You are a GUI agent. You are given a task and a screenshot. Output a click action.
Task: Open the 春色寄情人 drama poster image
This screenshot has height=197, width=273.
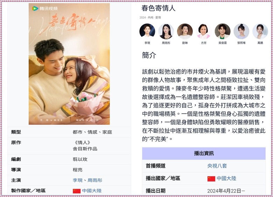[x=69, y=64]
